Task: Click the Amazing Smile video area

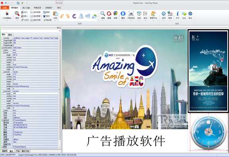Action: tap(125, 79)
